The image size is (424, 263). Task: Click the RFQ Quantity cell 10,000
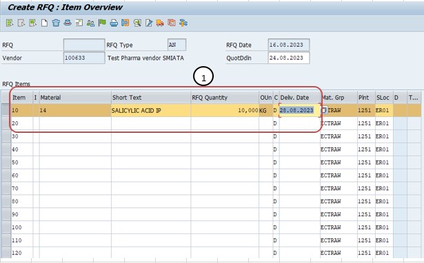(225, 110)
